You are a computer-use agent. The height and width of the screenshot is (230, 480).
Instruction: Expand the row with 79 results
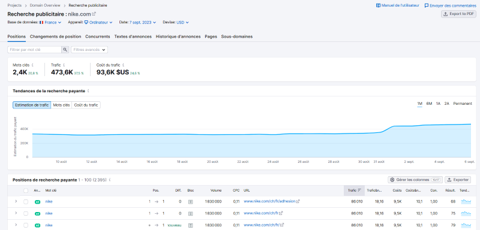coord(16,225)
